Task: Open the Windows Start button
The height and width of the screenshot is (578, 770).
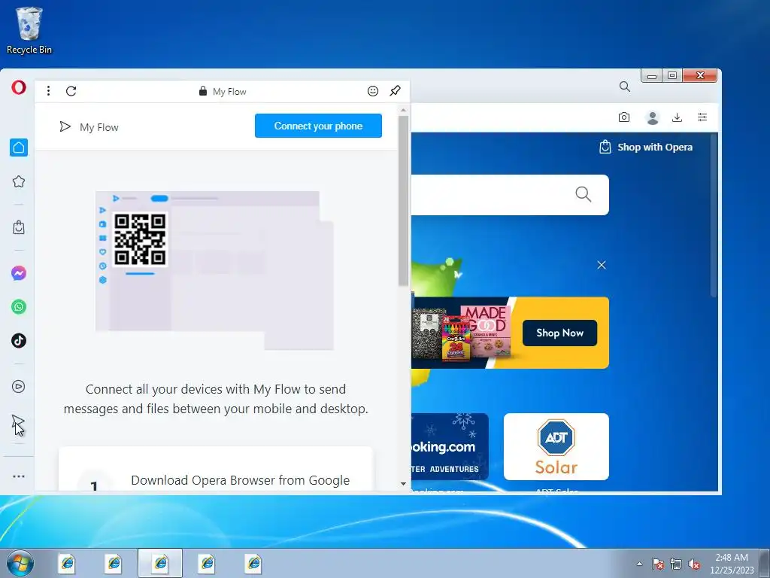Action: (20, 563)
